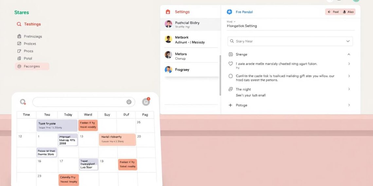The height and width of the screenshot is (186, 373).
Task: Click the Post back button
Action: coord(333,12)
